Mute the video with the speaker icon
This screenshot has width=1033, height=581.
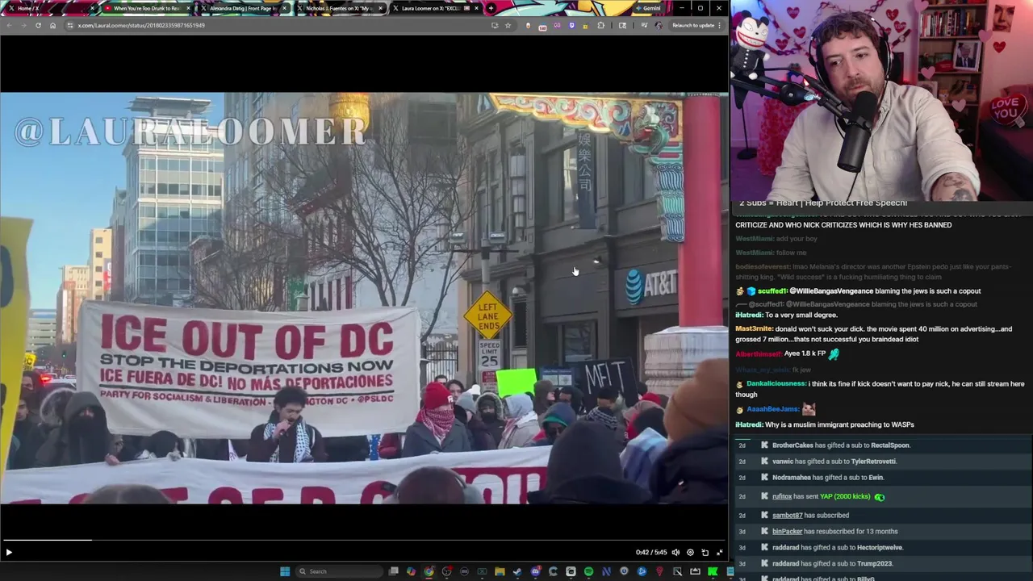(x=675, y=552)
